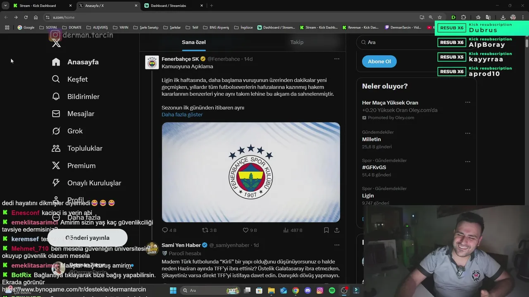Image resolution: width=529 pixels, height=297 pixels.
Task: Open the Milletin trending topic
Action: 372,139
